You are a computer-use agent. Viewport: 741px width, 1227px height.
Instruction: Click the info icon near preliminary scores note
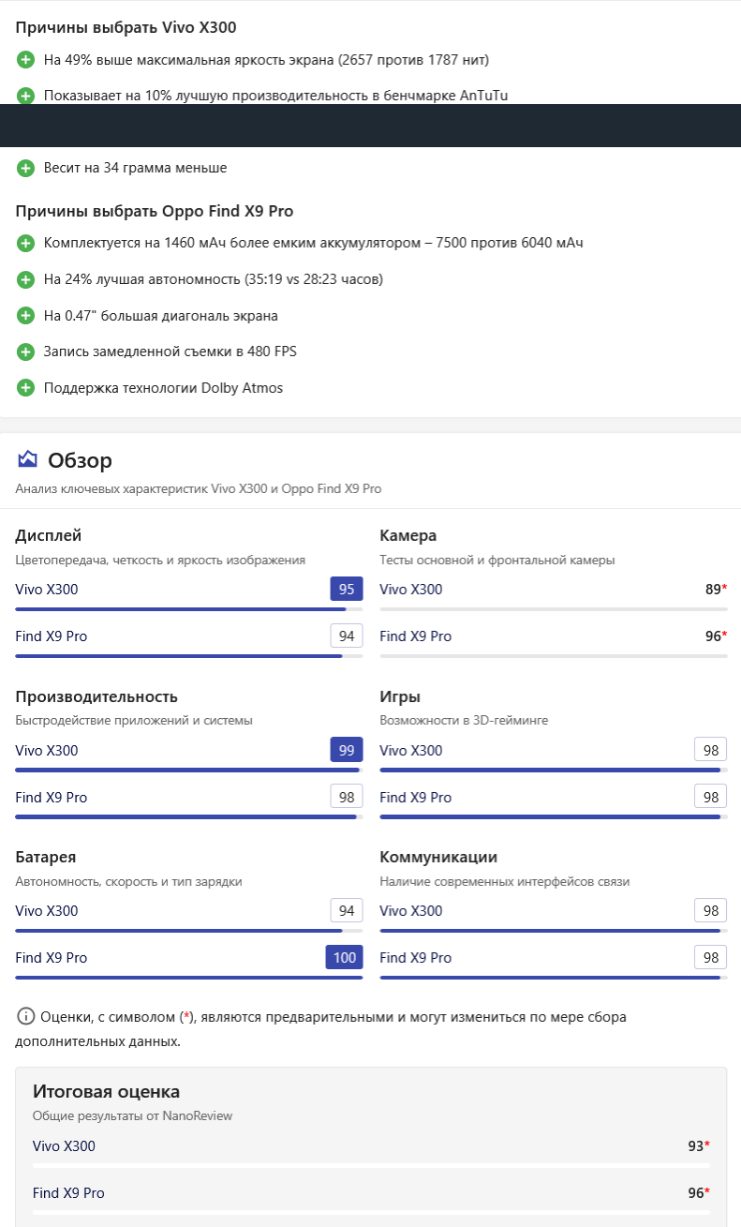(25, 1016)
